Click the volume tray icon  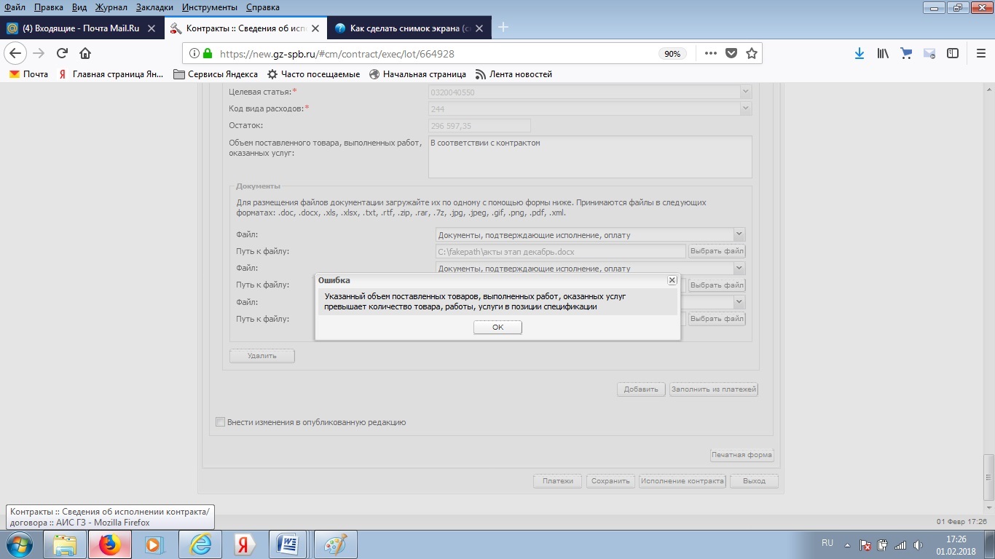917,545
